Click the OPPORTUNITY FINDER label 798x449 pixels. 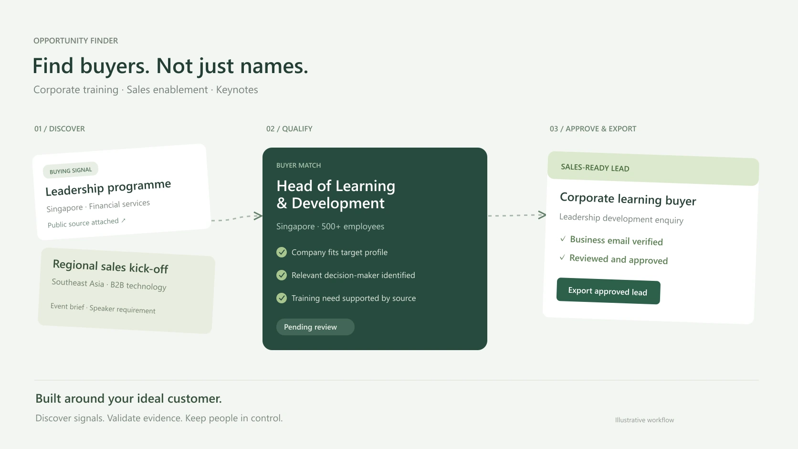click(76, 41)
